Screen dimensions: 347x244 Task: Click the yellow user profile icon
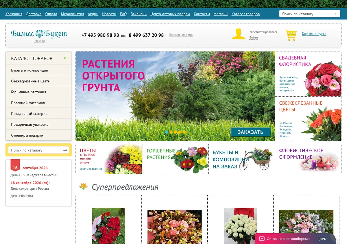point(239,34)
